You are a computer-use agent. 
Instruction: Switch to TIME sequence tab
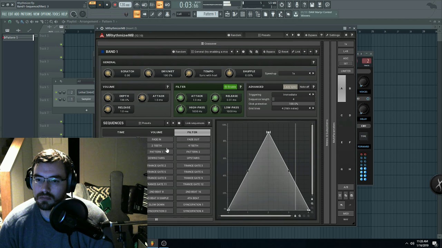(121, 132)
